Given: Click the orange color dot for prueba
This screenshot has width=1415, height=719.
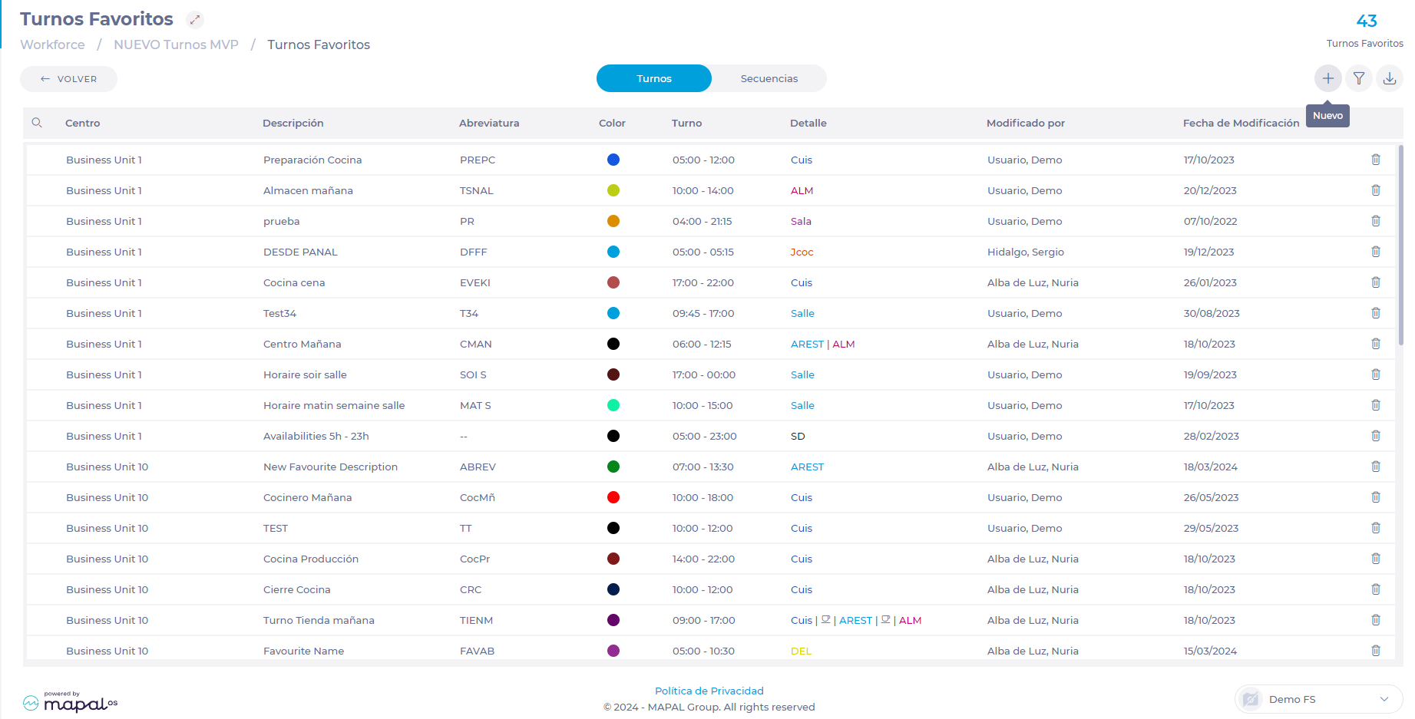Looking at the screenshot, I should tap(613, 221).
